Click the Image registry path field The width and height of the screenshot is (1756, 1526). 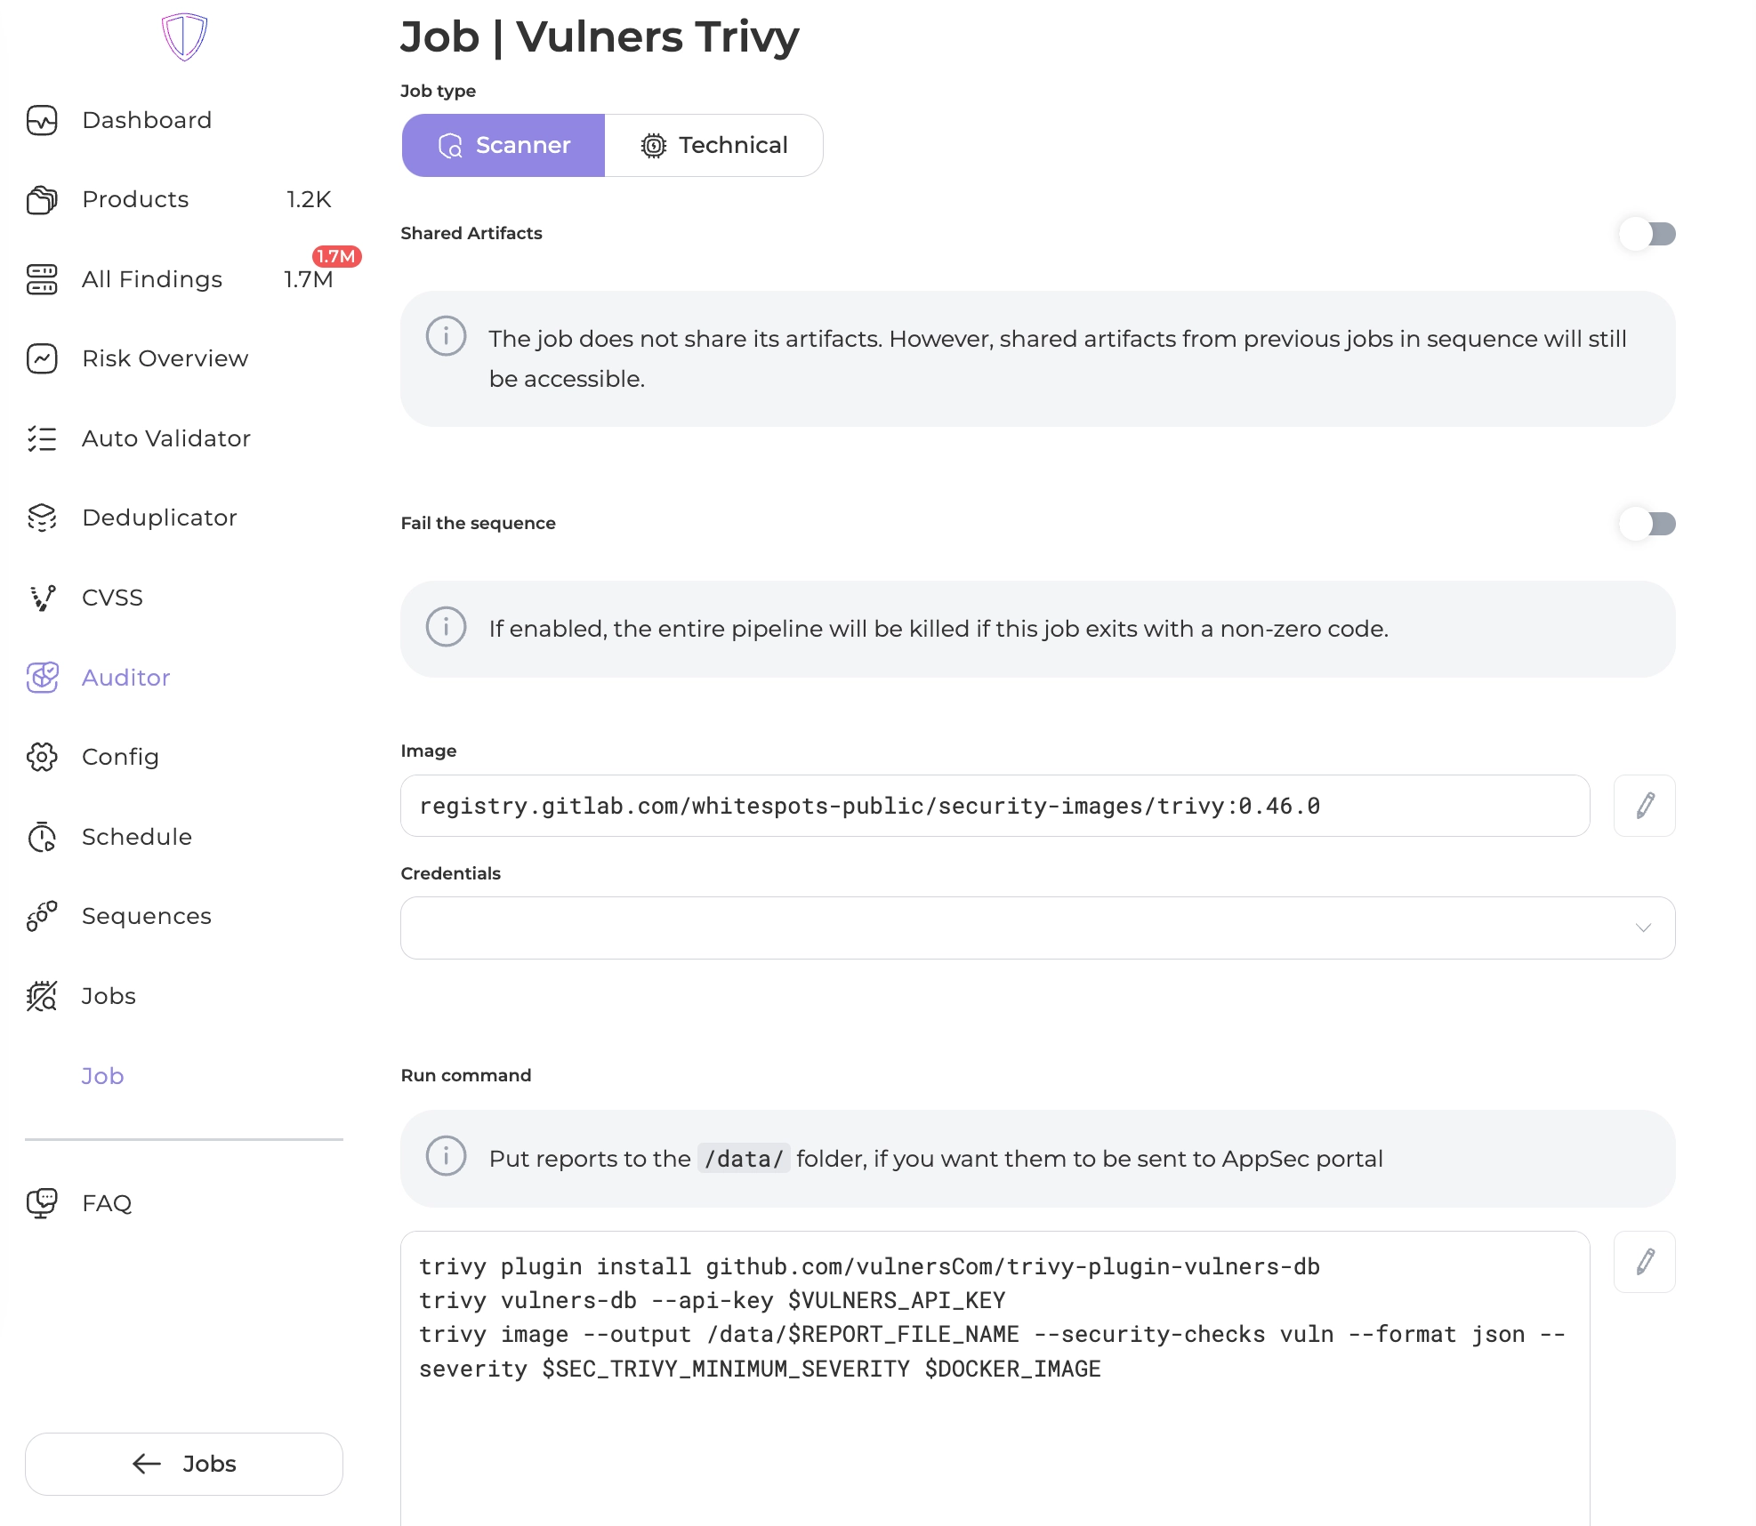click(995, 806)
